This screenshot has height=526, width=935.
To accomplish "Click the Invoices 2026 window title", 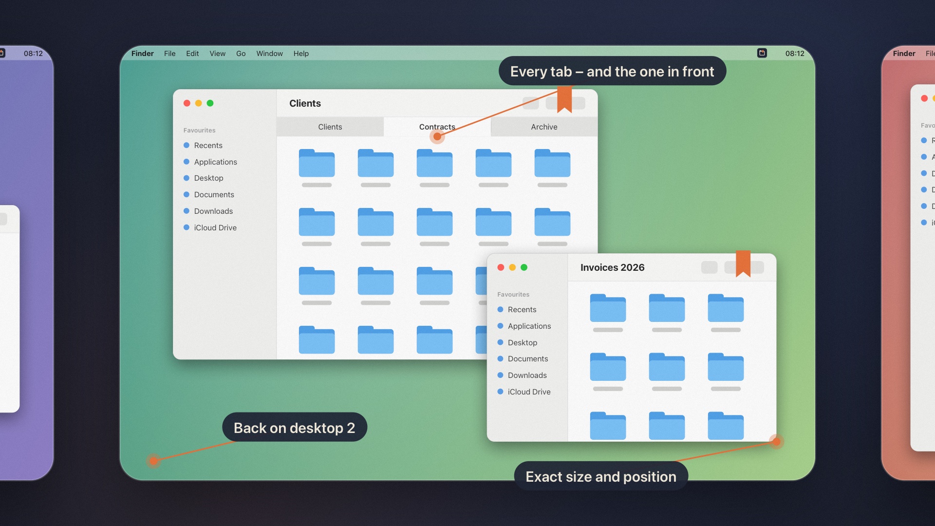I will 612,267.
